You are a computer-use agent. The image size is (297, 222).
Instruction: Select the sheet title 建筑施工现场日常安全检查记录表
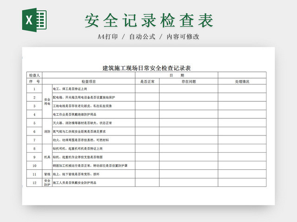click(147, 68)
